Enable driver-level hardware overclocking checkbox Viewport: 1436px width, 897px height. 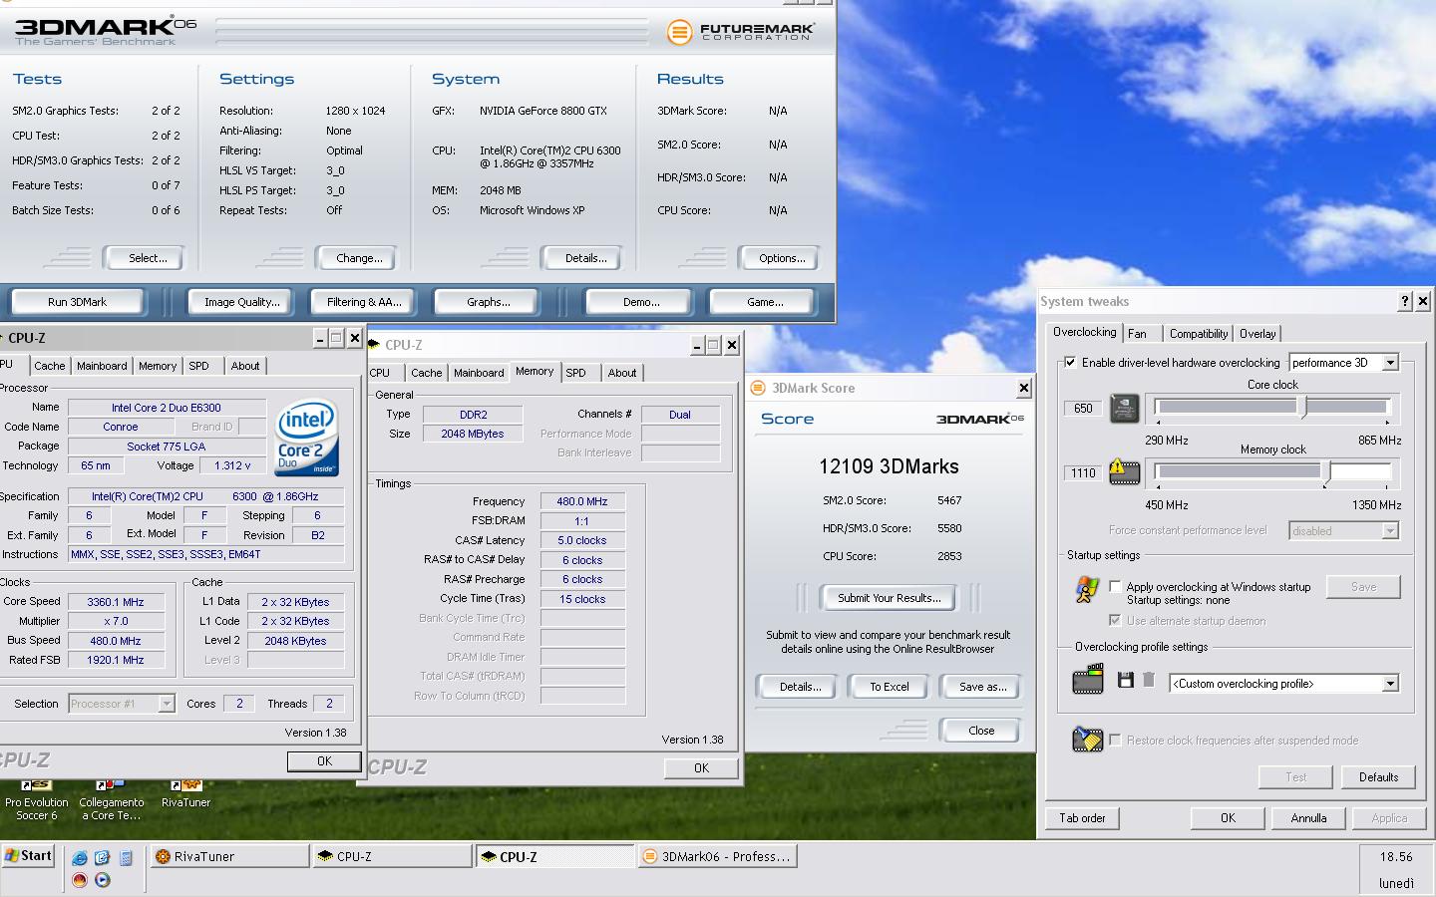(x=1071, y=363)
